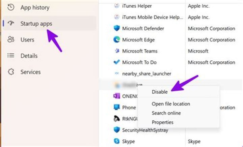Image resolution: width=243 pixels, height=147 pixels.
Task: Go to the Users page
Action: coord(50,39)
